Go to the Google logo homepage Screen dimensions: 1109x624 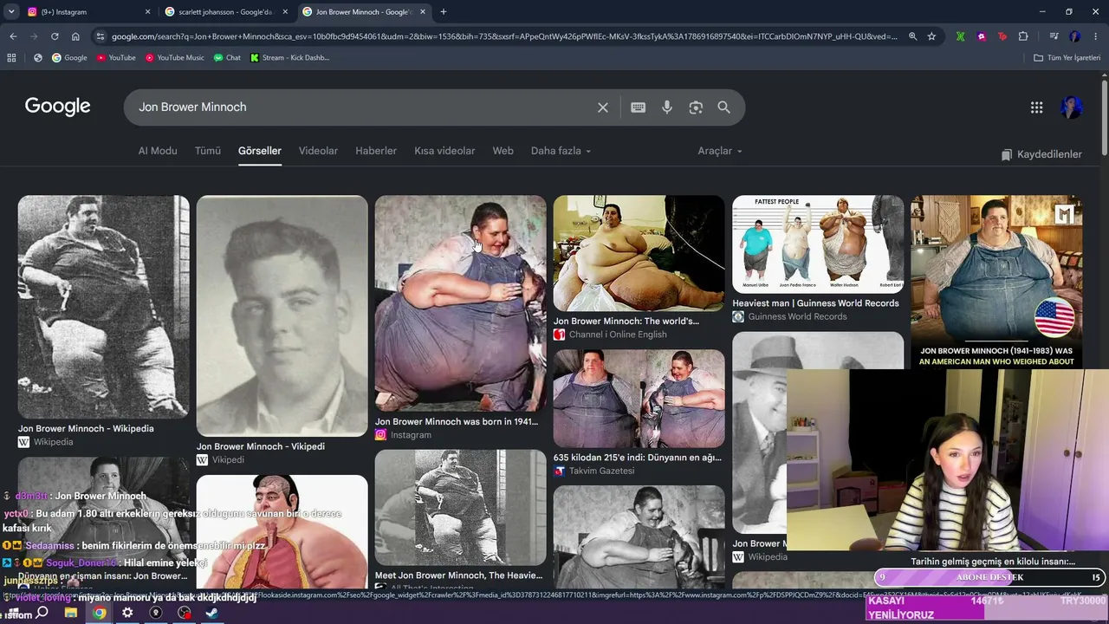click(x=58, y=107)
